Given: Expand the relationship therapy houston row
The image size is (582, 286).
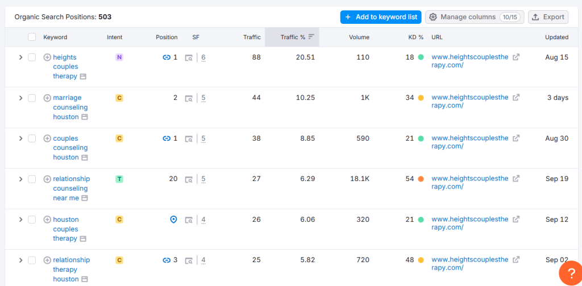Looking at the screenshot, I should click(21, 260).
